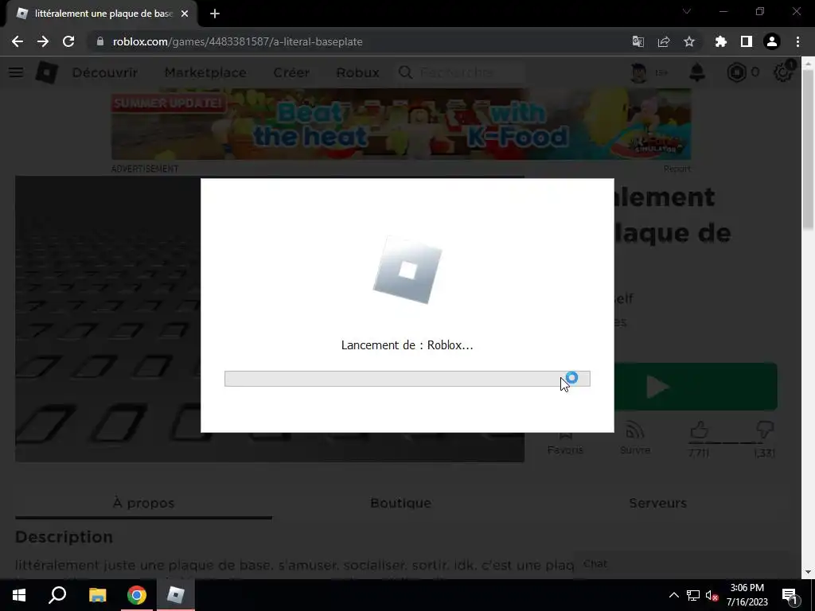Dislike the game with thumbs down
This screenshot has height=611, width=815.
tap(765, 430)
